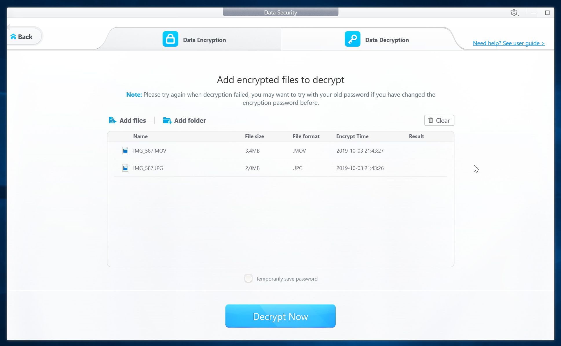Enable Temporarily save password checkbox
Screen dimensions: 561x346
coord(248,279)
